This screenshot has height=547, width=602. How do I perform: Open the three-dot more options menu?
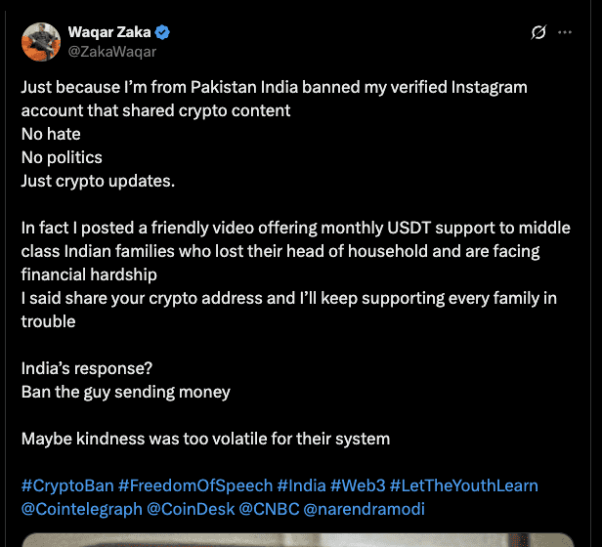point(565,33)
